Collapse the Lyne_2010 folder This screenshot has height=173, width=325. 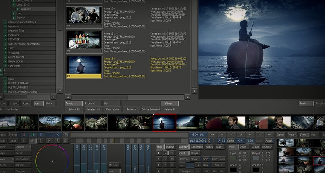[x=14, y=4]
